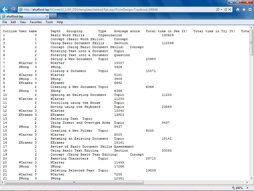Click 'Moving using the Keyboard' text
The image size is (254, 191).
(75, 107)
